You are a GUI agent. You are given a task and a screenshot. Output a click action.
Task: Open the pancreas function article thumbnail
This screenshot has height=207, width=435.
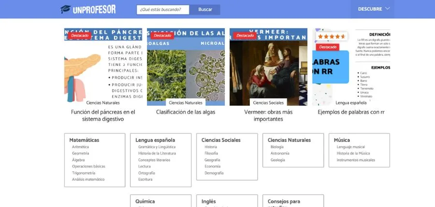103,66
